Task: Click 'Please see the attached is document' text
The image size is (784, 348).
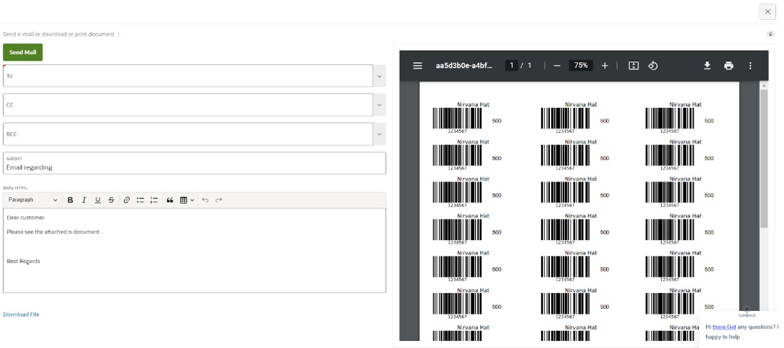Action: 54,232
